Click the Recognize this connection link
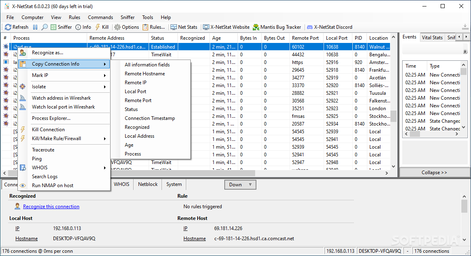 coord(51,207)
